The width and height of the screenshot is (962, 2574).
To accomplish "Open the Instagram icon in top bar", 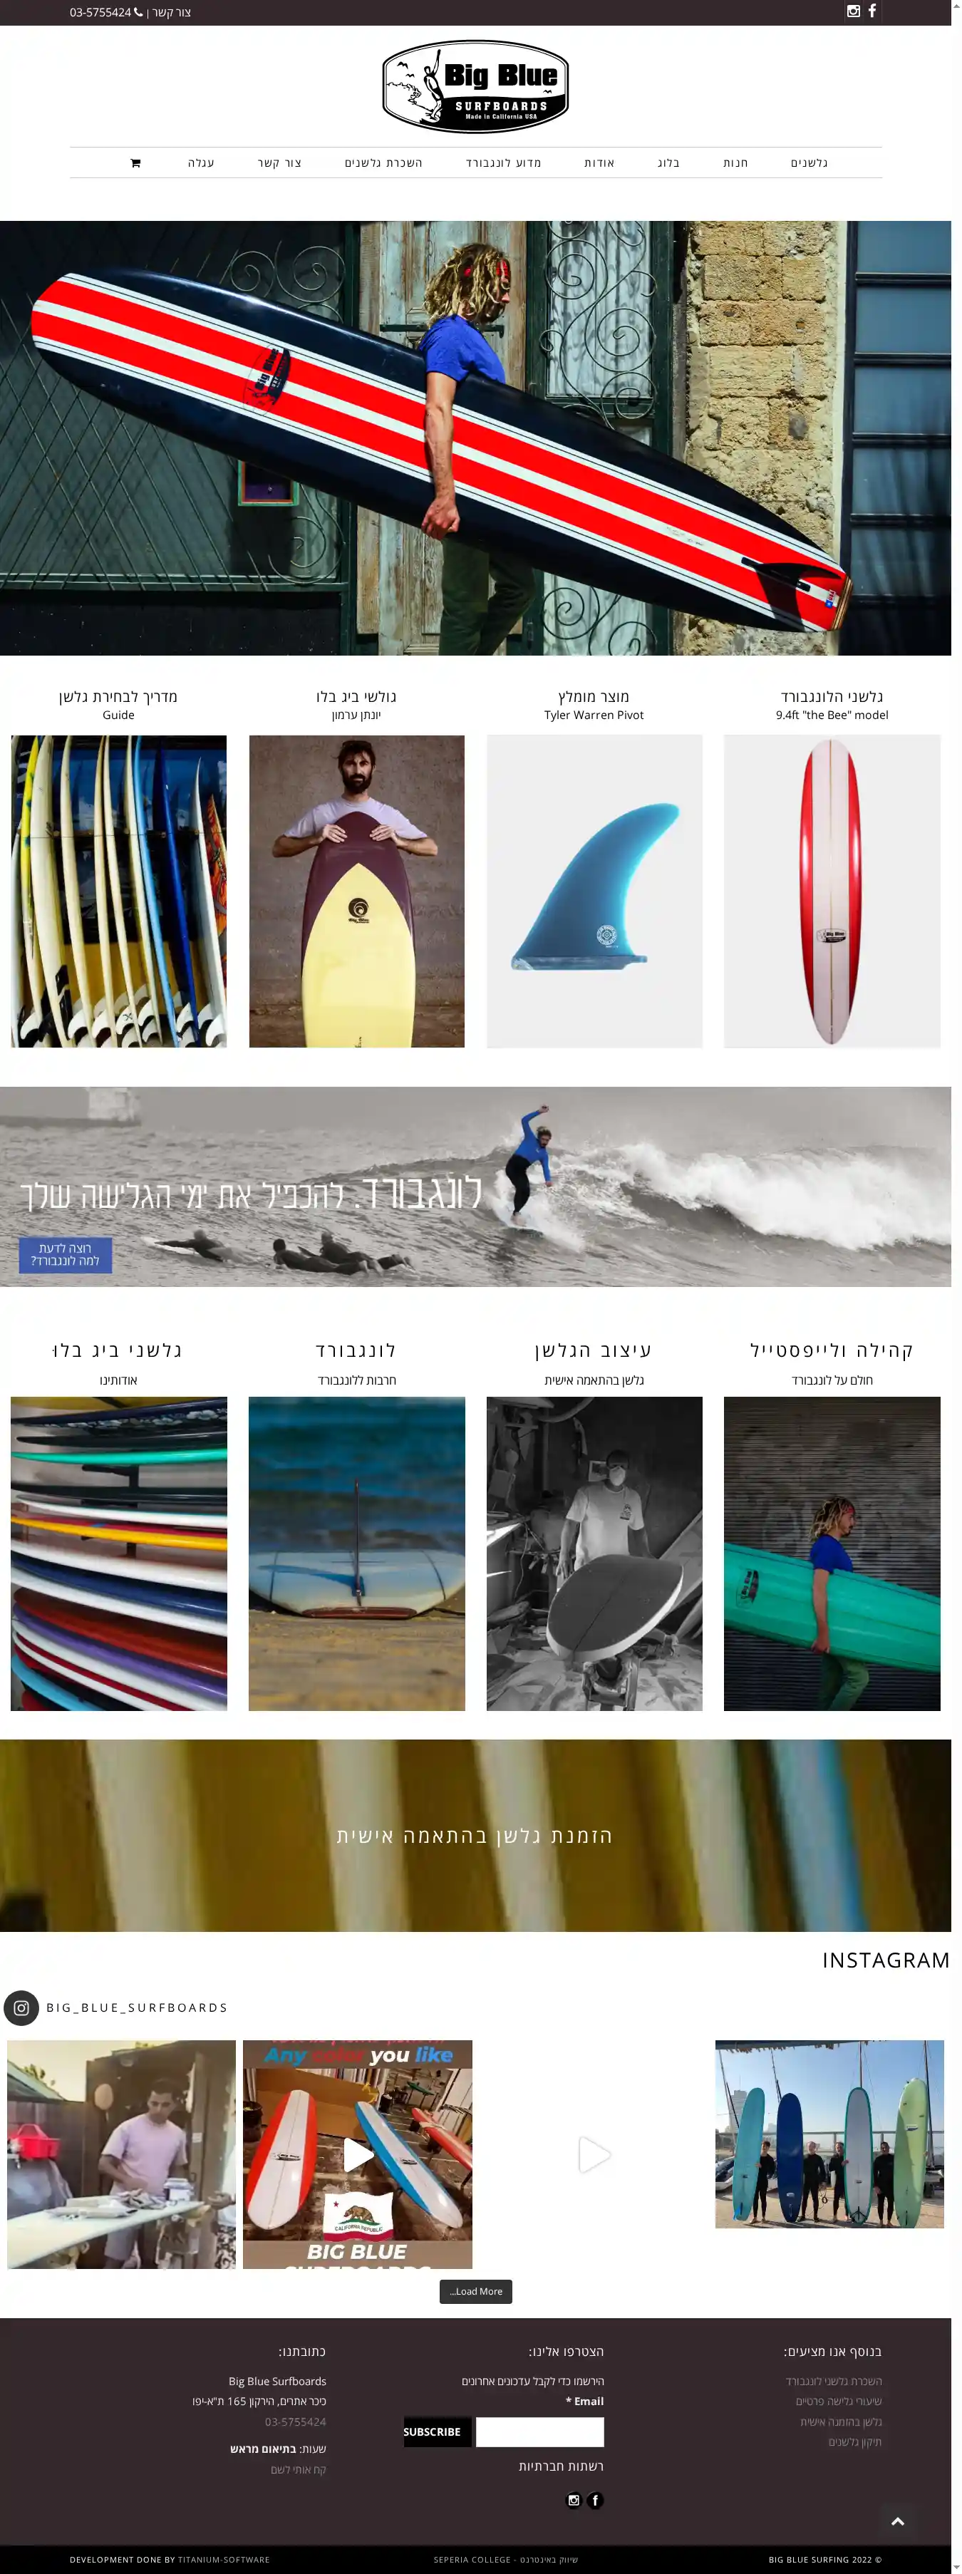I will [853, 11].
